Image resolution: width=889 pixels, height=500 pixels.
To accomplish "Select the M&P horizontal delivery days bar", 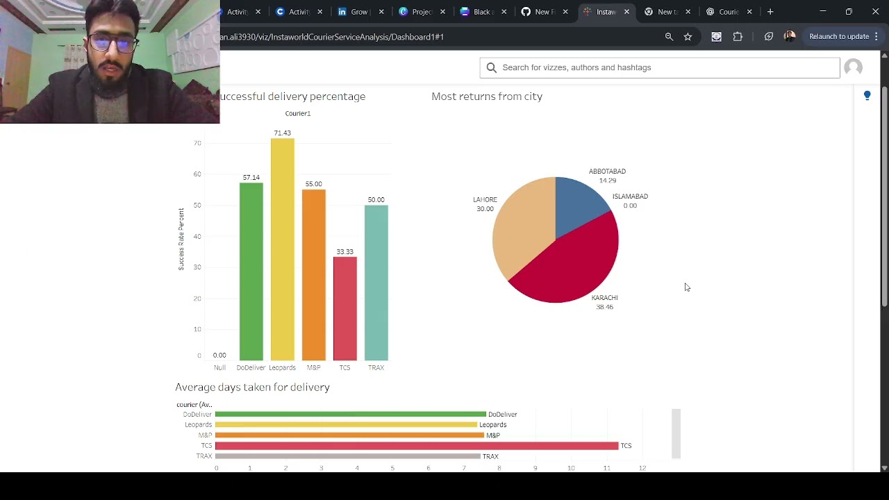I will tap(349, 435).
